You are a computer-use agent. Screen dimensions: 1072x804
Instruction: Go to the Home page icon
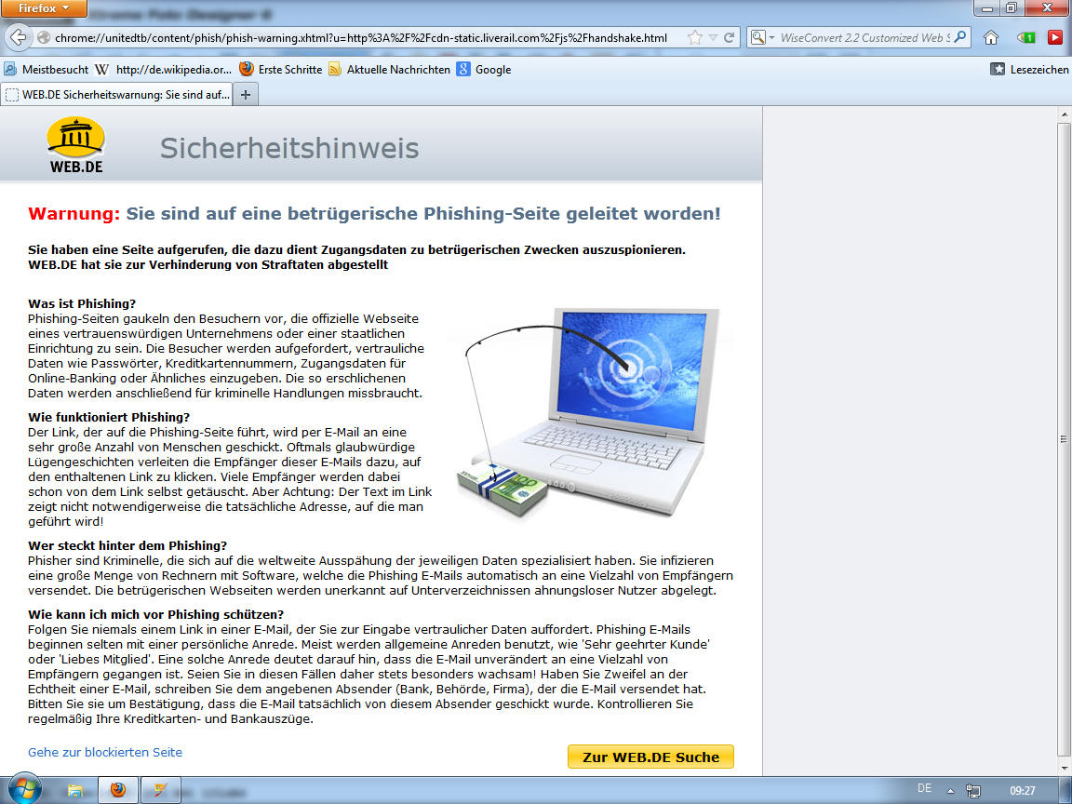coord(991,37)
